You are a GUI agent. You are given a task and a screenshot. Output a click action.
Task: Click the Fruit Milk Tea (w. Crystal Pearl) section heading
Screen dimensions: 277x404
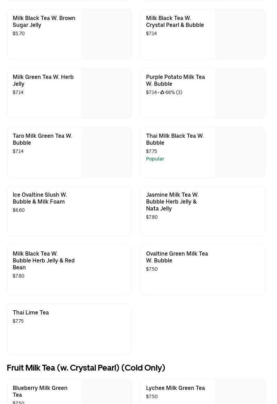click(x=86, y=367)
